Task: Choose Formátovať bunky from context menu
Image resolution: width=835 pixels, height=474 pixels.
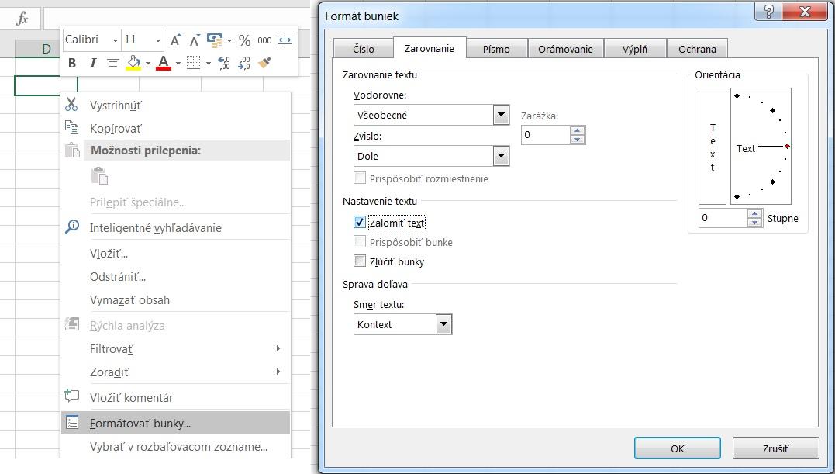Action: [x=140, y=424]
